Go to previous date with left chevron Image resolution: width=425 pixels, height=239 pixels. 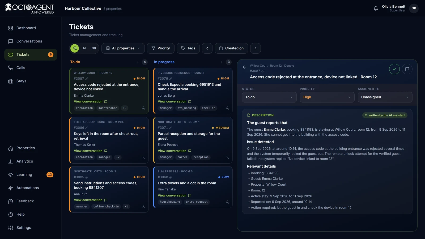(x=207, y=48)
